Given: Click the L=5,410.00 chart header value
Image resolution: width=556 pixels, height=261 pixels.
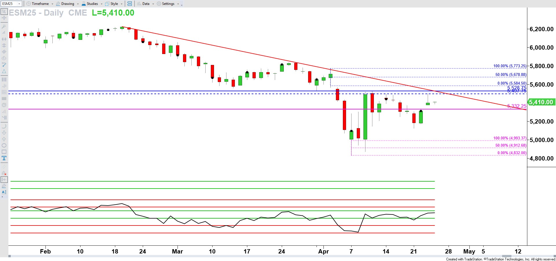Looking at the screenshot, I should pyautogui.click(x=113, y=13).
